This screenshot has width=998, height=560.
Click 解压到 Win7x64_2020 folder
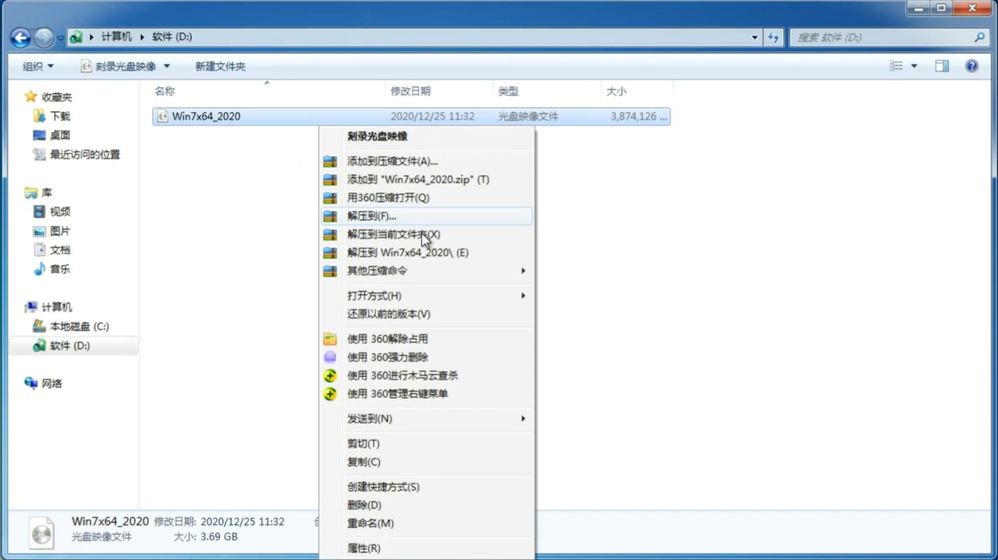408,252
